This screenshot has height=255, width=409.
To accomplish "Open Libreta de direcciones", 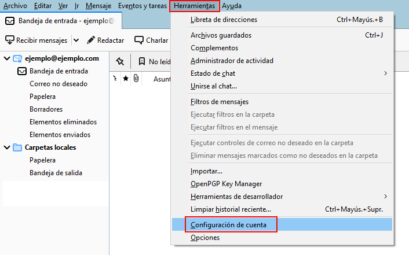I will point(224,20).
